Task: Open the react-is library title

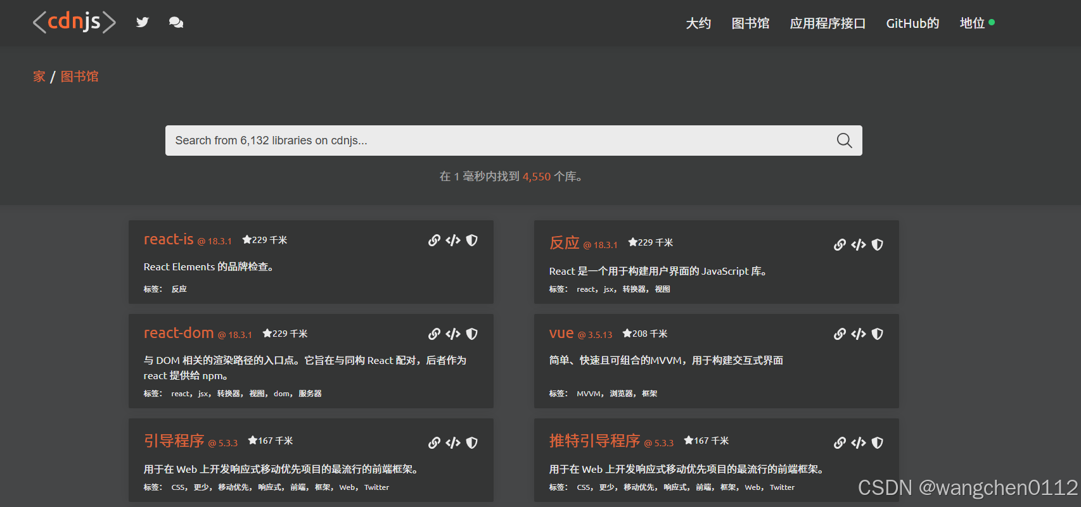Action: click(x=169, y=239)
